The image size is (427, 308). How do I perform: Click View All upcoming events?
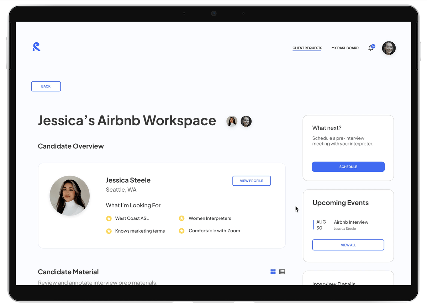tap(348, 245)
